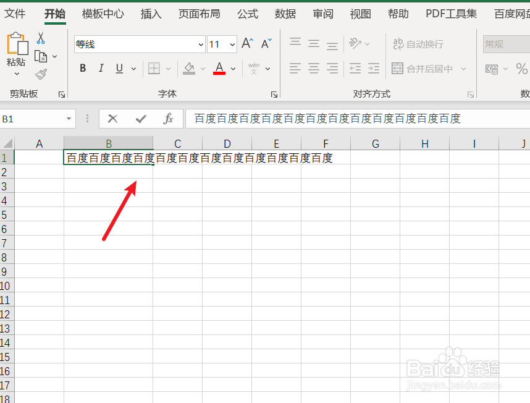Click the text orientation icon
Image resolution: width=530 pixels, height=403 pixels.
pos(355,44)
